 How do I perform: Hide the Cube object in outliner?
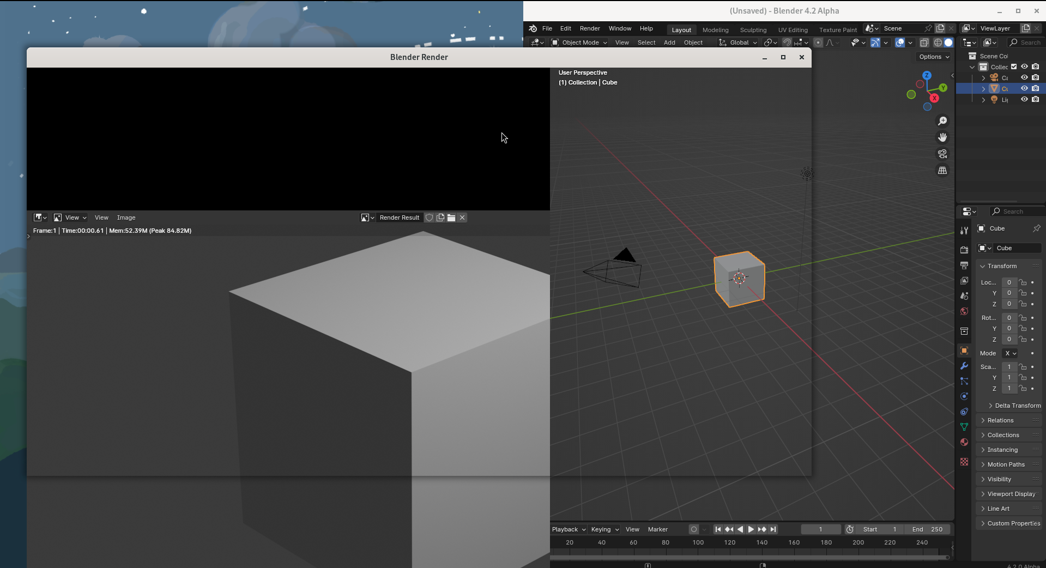[1024, 88]
